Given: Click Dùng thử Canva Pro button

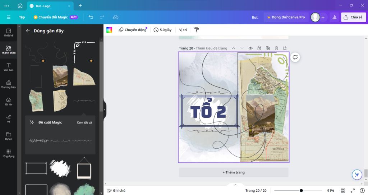Looking at the screenshot, I should click(x=286, y=17).
